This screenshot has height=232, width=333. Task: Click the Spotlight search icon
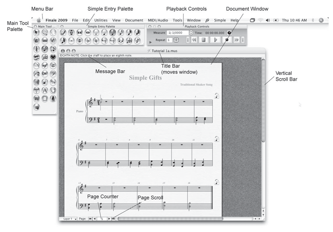click(321, 20)
